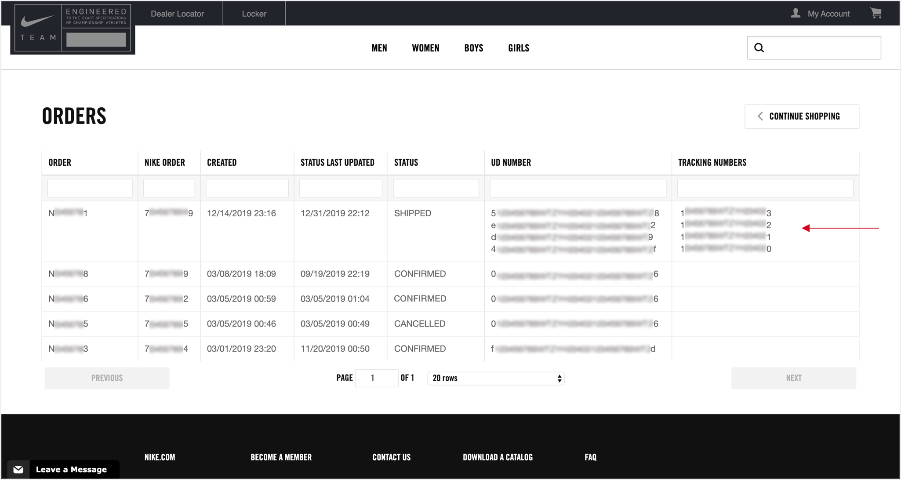Open the Locker menu
Viewport: 901px width, 480px height.
pos(254,14)
